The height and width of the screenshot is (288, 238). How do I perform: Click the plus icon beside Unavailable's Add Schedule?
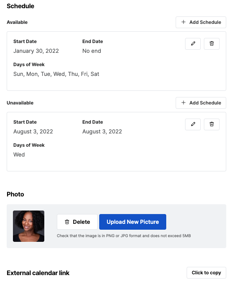tap(183, 103)
